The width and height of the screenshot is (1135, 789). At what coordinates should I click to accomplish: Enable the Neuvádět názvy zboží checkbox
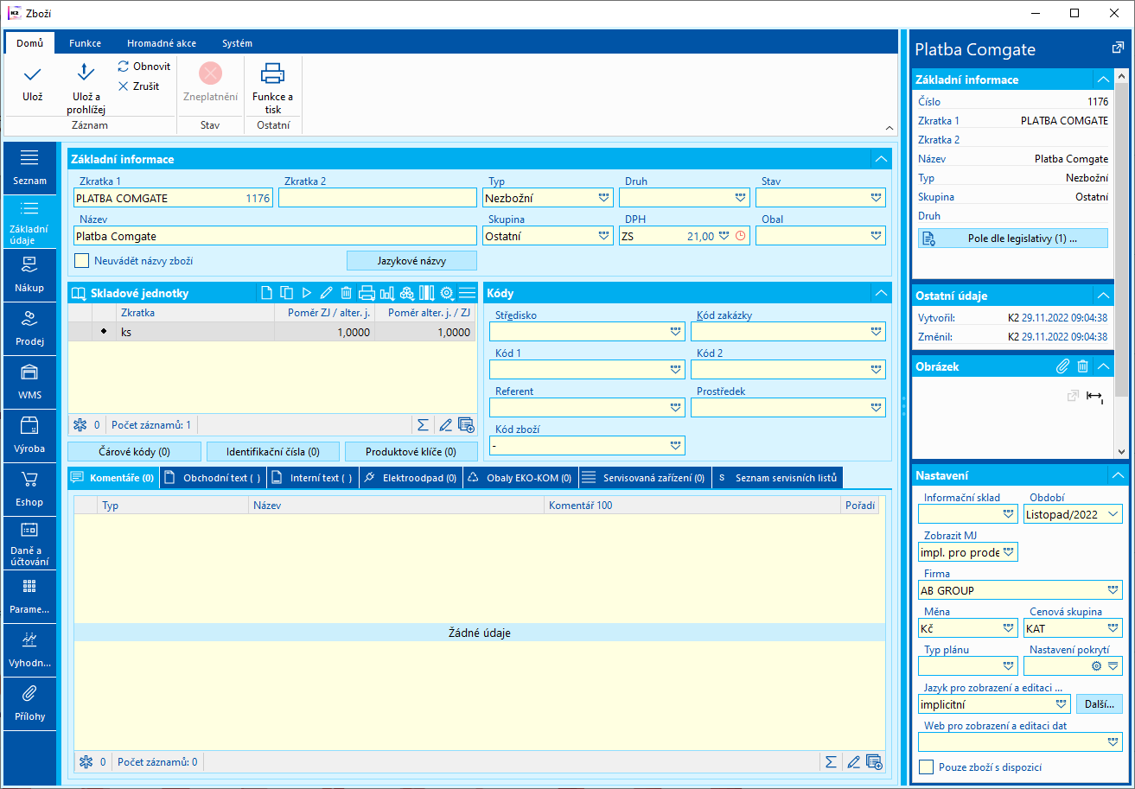[x=82, y=260]
